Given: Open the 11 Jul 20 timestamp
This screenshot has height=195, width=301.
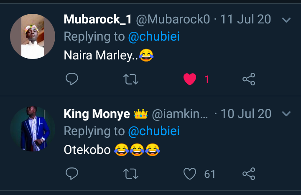Looking at the screenshot, I should click(x=245, y=19).
